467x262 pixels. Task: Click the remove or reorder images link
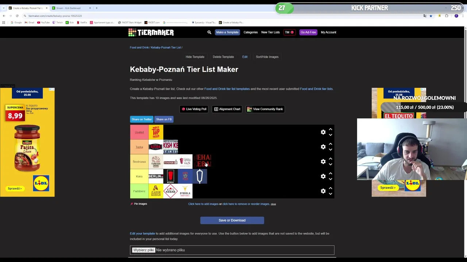pyautogui.click(x=246, y=204)
